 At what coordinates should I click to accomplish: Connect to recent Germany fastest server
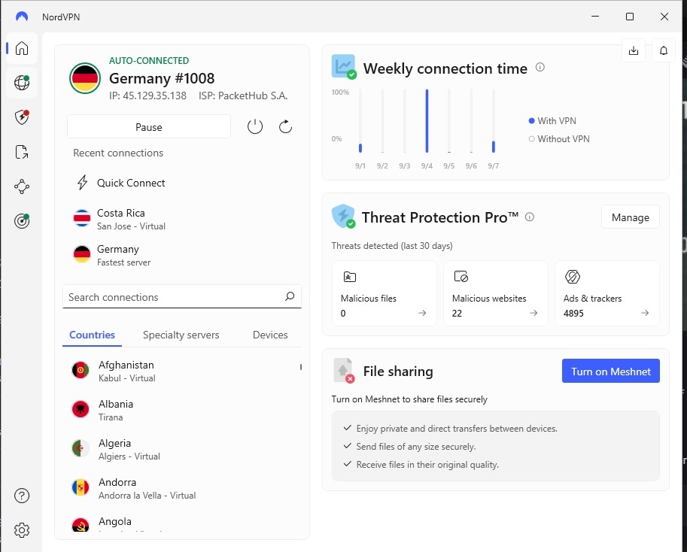coord(182,255)
